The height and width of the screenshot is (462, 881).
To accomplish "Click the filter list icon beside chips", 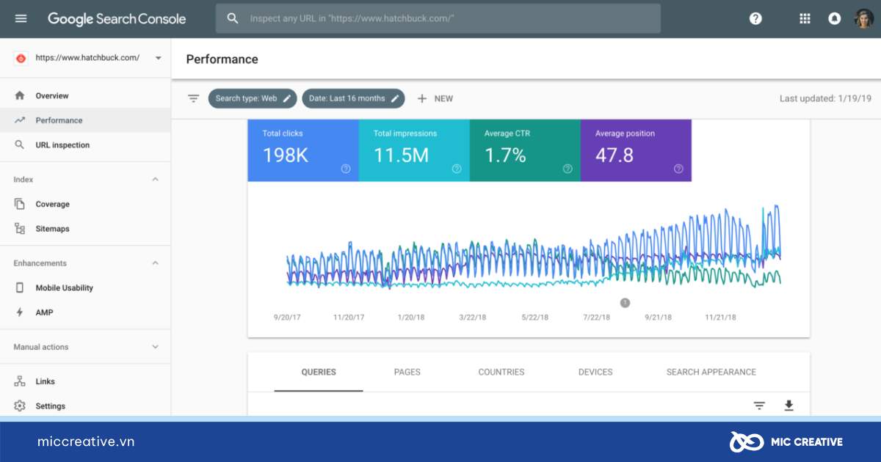I will [x=193, y=98].
